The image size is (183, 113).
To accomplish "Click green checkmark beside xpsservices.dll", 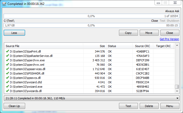I will 8,69.
